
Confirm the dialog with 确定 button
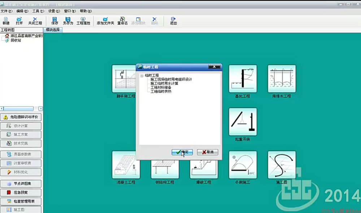click(x=182, y=152)
